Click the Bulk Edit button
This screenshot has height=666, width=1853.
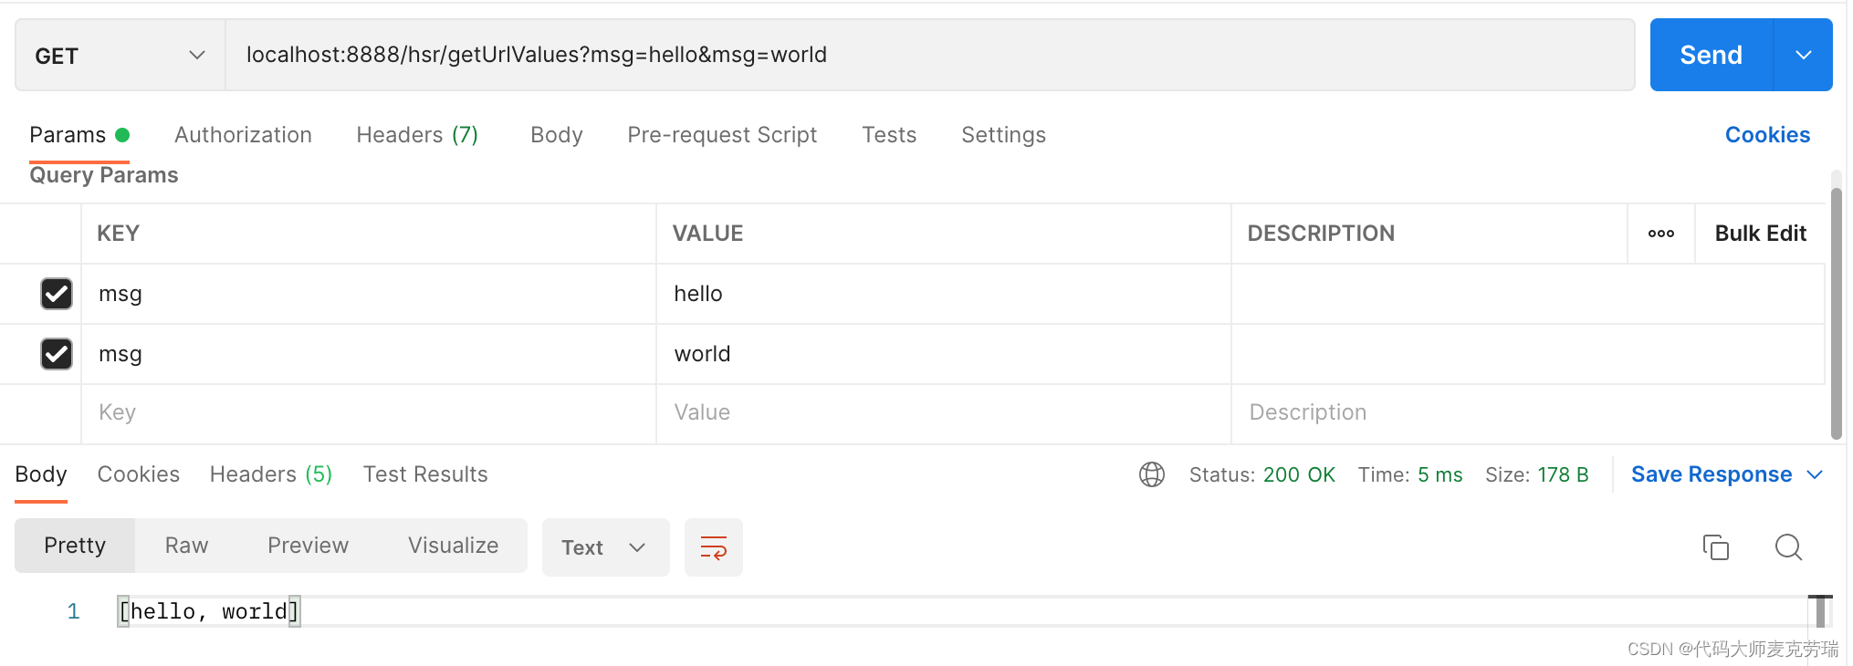(x=1760, y=234)
